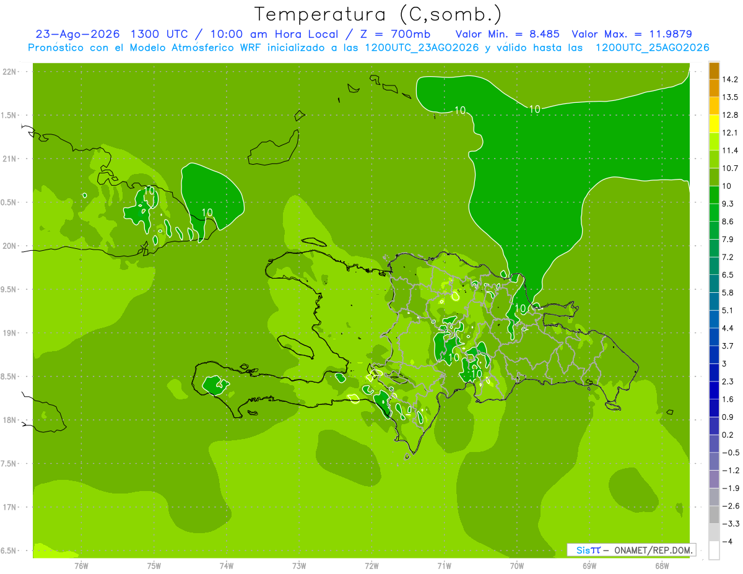Click the 'Valor Max. = 11.9879' readout
The height and width of the screenshot is (574, 743).
click(x=632, y=33)
